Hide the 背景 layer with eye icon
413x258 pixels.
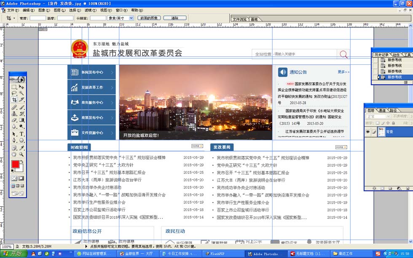click(x=367, y=132)
